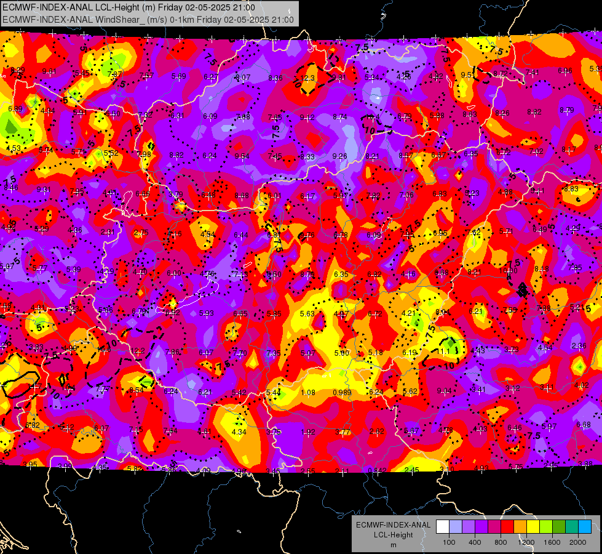602x554 pixels.
Task: Select the cyan-blue swatch in the legend
Action: point(585,526)
